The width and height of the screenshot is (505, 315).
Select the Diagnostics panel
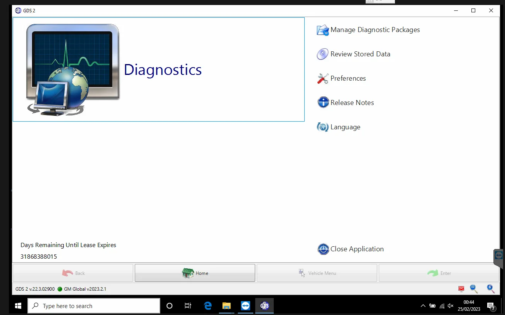tap(158, 69)
